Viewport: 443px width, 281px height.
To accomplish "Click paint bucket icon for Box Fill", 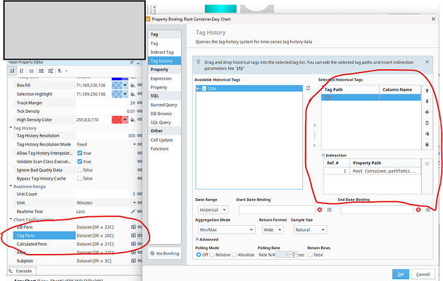I will [x=132, y=85].
